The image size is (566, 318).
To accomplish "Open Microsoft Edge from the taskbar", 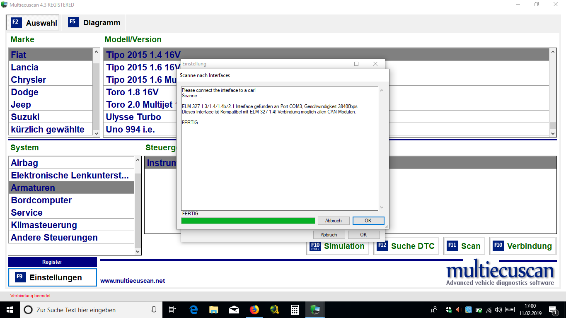I will 194,310.
